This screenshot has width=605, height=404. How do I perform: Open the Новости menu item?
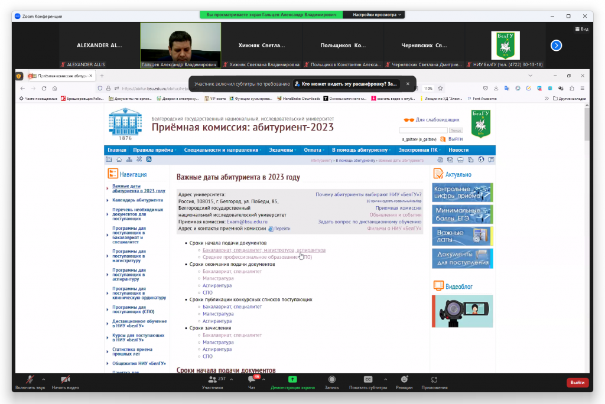pos(458,150)
